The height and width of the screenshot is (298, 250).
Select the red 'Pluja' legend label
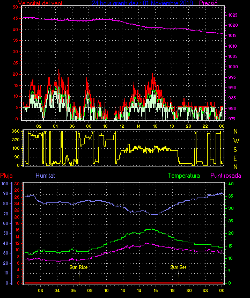tap(6, 176)
